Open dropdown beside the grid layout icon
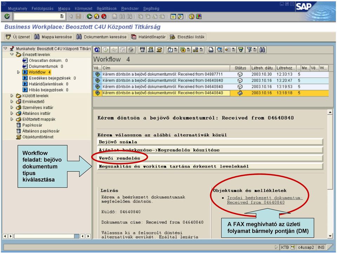 (x=233, y=50)
